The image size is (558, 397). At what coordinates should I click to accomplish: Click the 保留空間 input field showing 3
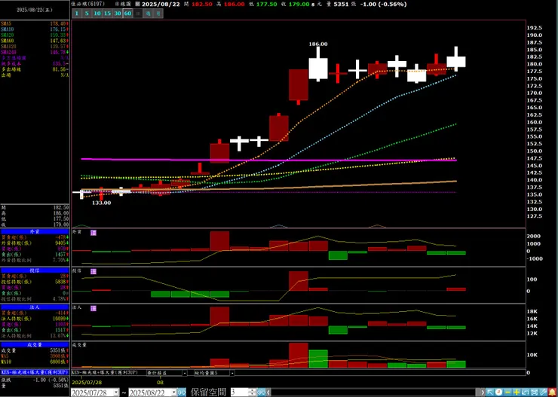[240, 392]
